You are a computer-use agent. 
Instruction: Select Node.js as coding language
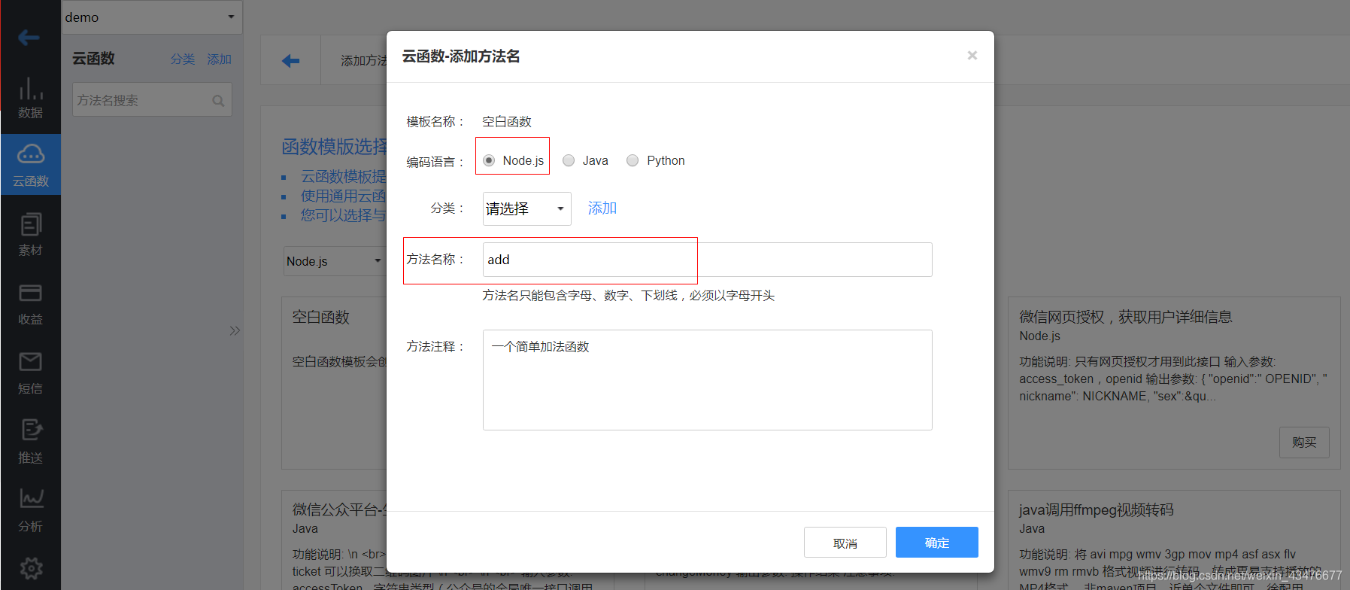[x=489, y=160]
